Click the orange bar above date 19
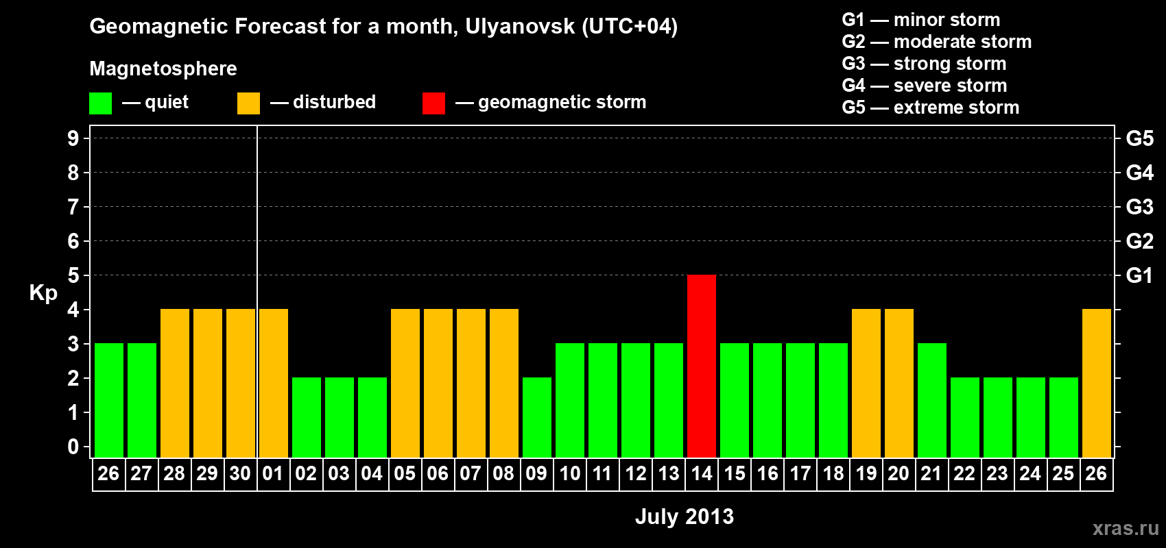The height and width of the screenshot is (548, 1166). point(866,383)
